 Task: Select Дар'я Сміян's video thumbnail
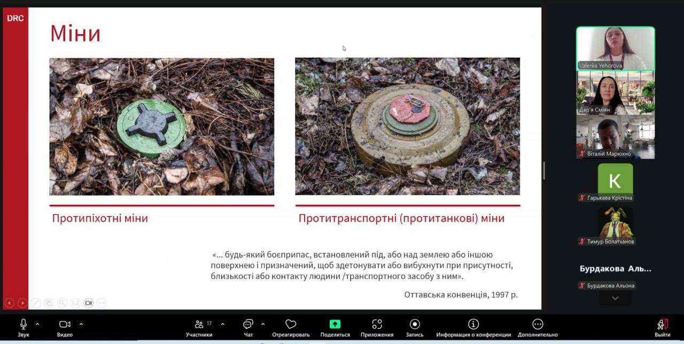click(x=615, y=92)
